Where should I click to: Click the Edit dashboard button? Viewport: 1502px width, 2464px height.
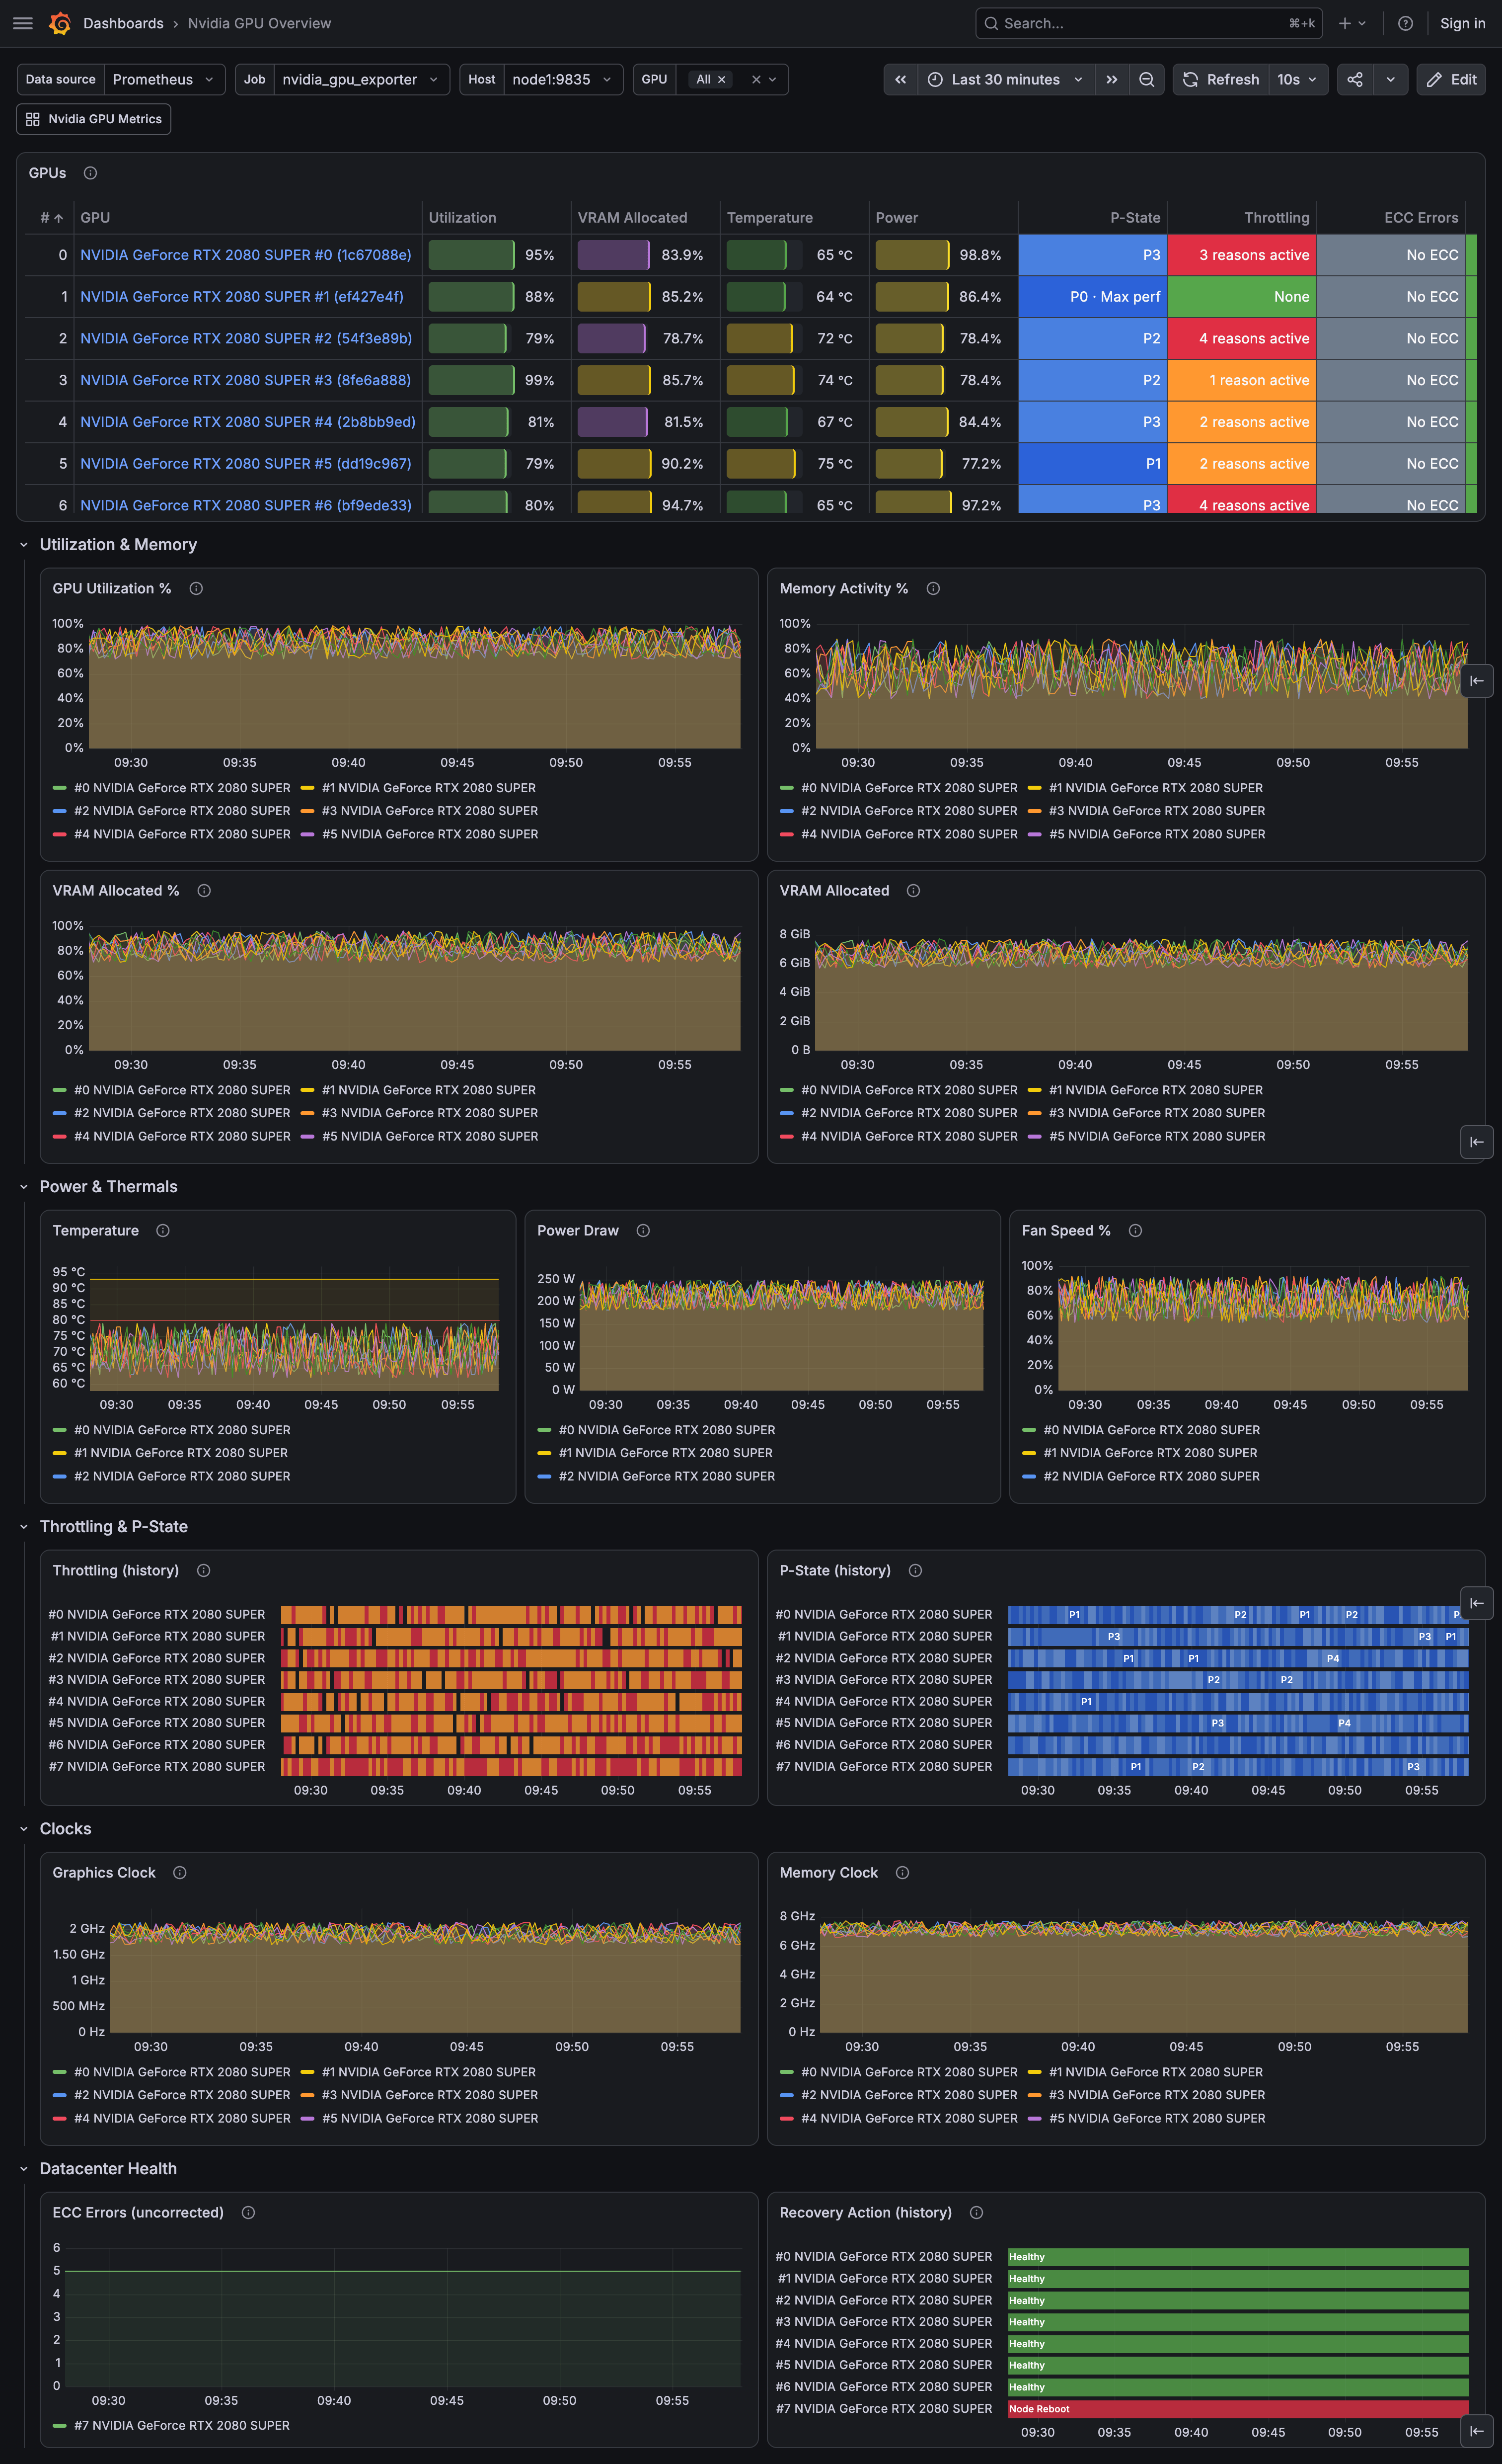pos(1450,79)
